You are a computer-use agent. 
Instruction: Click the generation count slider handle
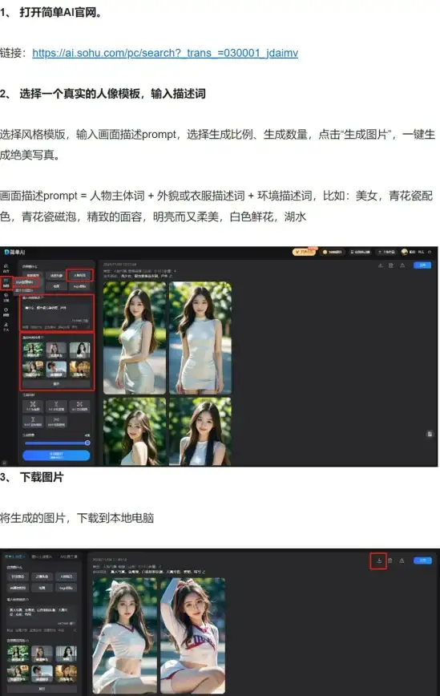tap(87, 443)
